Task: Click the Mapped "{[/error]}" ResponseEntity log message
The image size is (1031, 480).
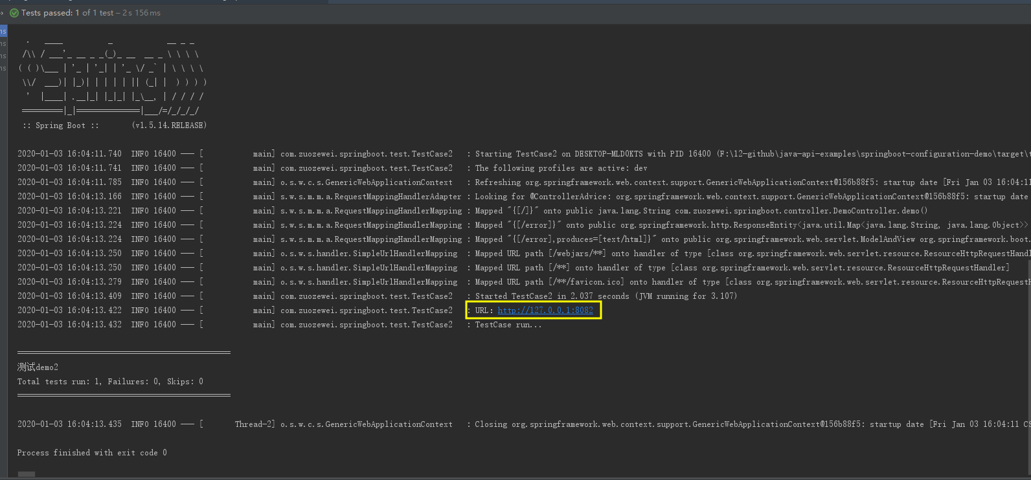Action: coord(753,225)
